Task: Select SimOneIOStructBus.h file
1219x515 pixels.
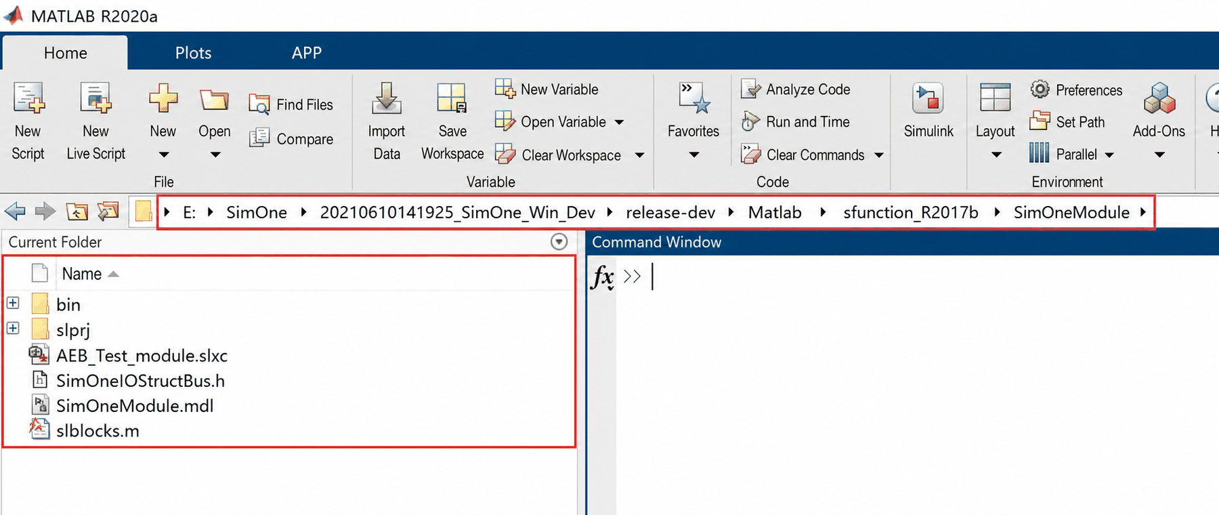Action: click(140, 380)
